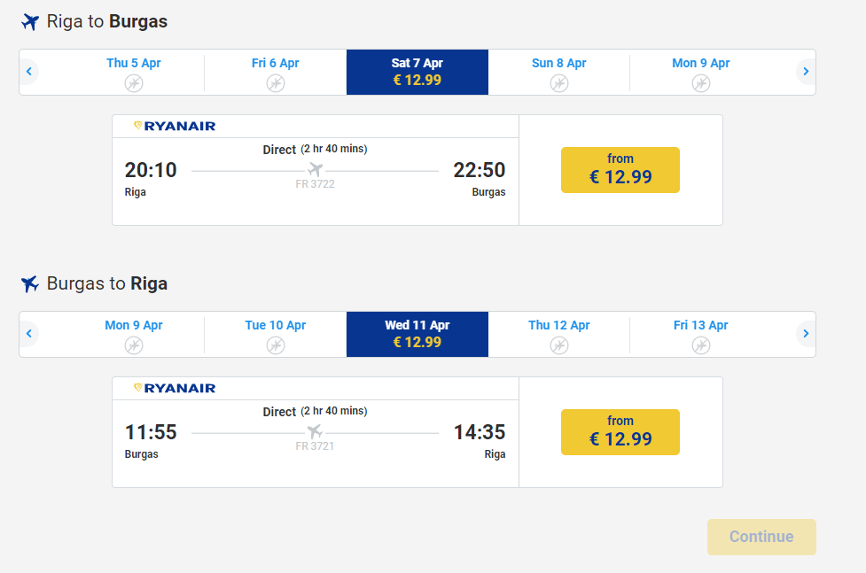866x573 pixels.
Task: Click the no-flight icon under Thu 5 Apr
Action: [x=134, y=83]
